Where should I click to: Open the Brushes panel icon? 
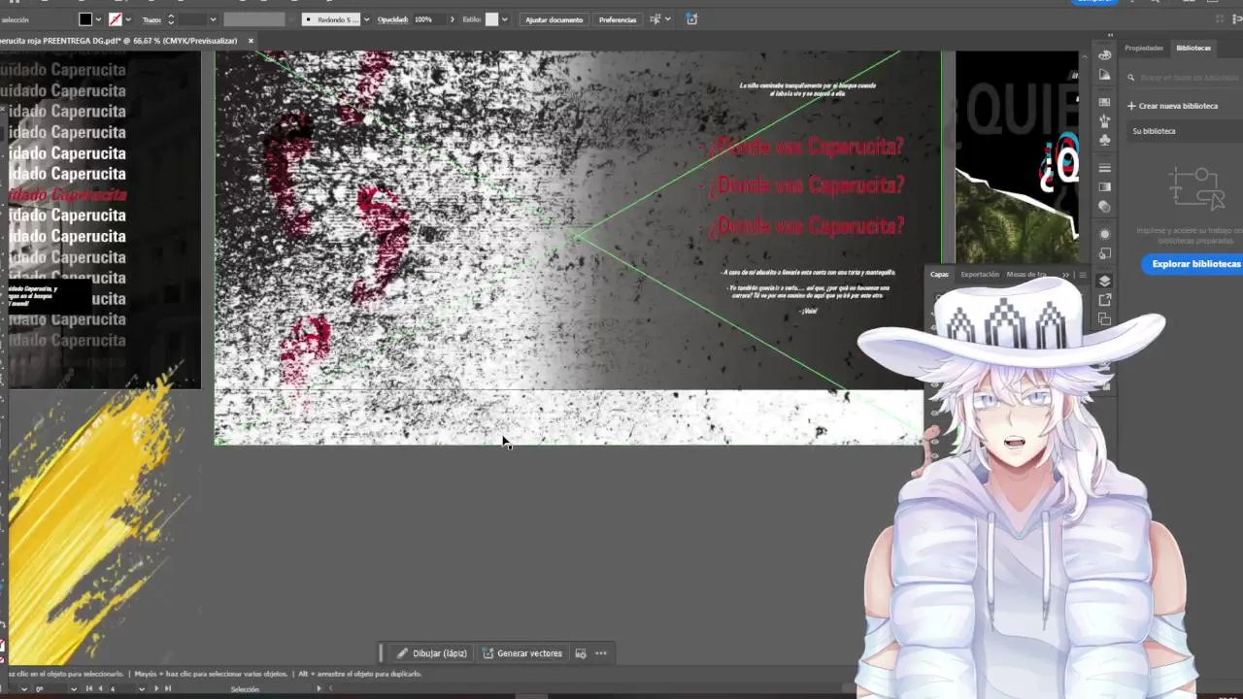coord(1104,121)
